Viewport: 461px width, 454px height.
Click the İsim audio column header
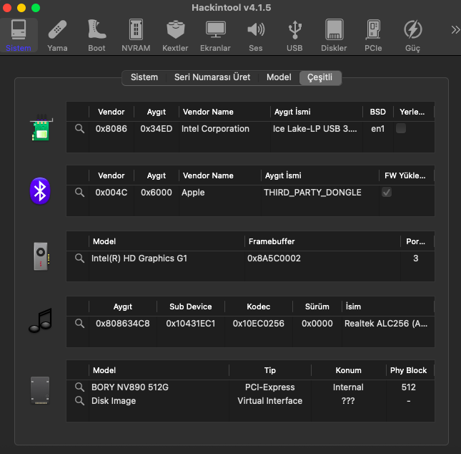click(388, 306)
